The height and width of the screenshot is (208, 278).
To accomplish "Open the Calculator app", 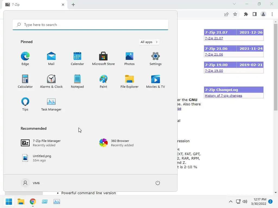I will click(25, 81).
